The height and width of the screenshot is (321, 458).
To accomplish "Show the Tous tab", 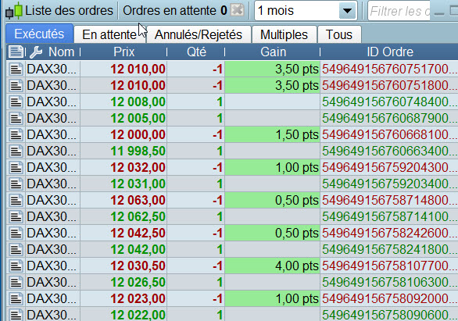I will click(339, 34).
